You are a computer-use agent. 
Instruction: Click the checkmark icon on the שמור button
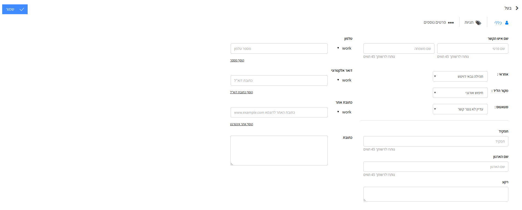coord(22,9)
